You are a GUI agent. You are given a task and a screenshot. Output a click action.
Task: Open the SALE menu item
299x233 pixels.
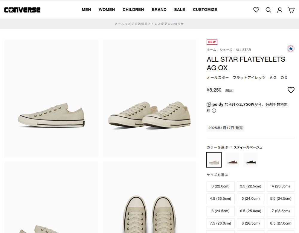pos(180,10)
